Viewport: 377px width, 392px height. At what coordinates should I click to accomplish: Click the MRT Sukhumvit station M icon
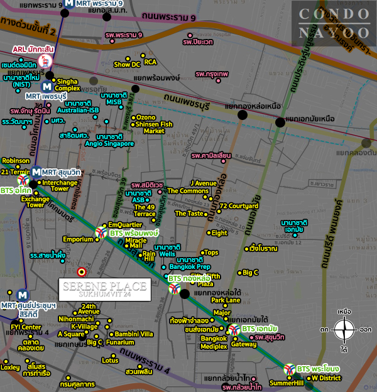pos(36,172)
